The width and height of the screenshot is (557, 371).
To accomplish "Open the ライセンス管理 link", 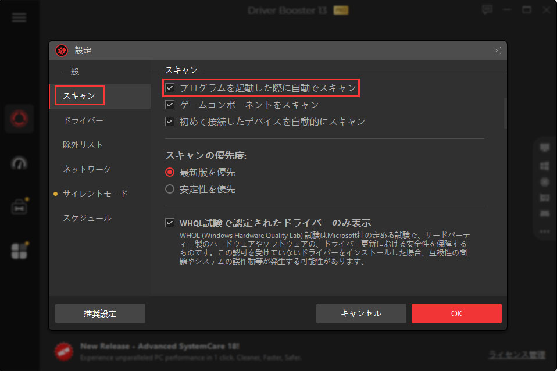I will pyautogui.click(x=517, y=355).
